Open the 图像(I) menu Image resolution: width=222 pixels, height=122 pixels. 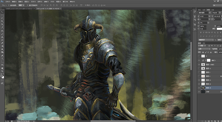tap(20, 2)
